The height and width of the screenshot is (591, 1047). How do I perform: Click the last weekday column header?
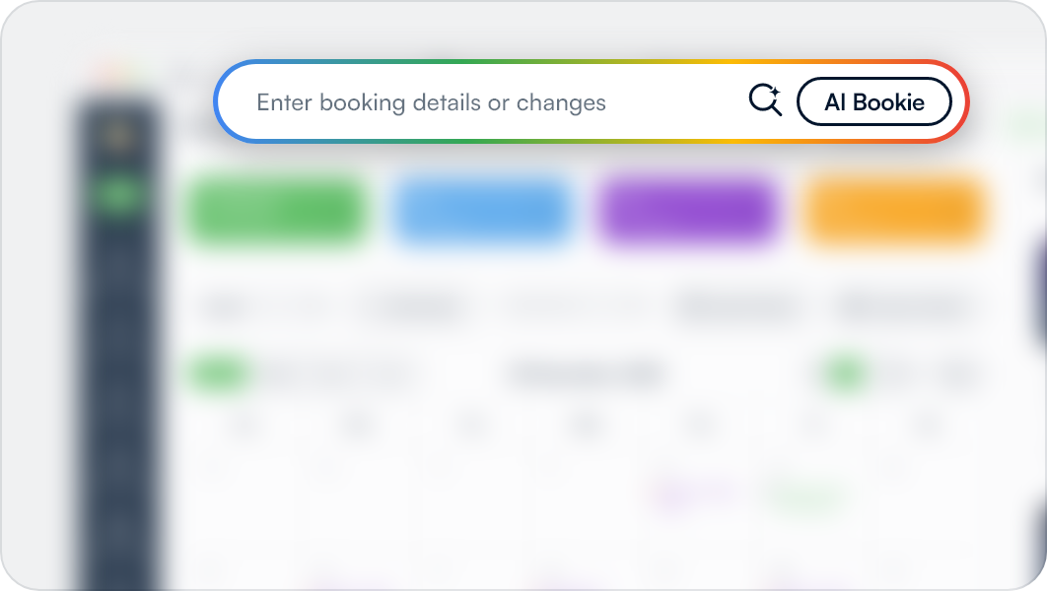(x=927, y=427)
